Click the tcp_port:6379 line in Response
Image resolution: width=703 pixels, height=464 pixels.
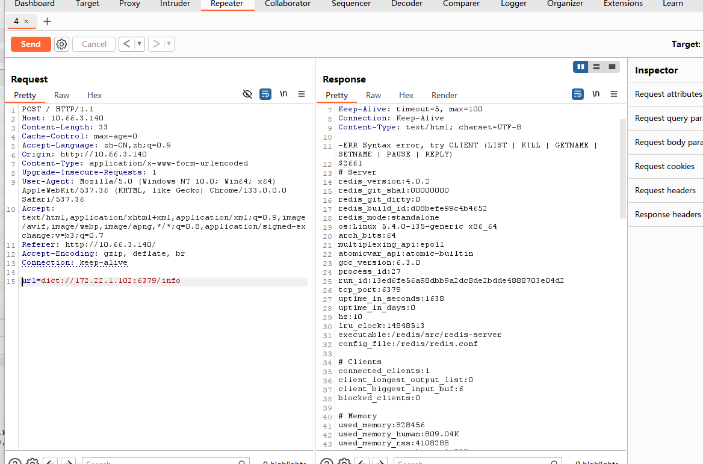[x=369, y=289]
